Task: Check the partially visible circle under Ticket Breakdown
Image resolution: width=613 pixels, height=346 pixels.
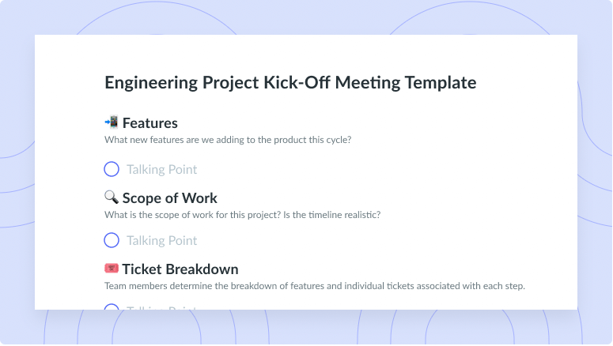Action: click(112, 307)
